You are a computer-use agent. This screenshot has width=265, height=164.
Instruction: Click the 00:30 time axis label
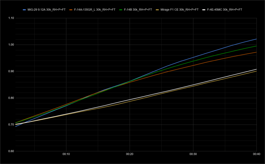193,154
